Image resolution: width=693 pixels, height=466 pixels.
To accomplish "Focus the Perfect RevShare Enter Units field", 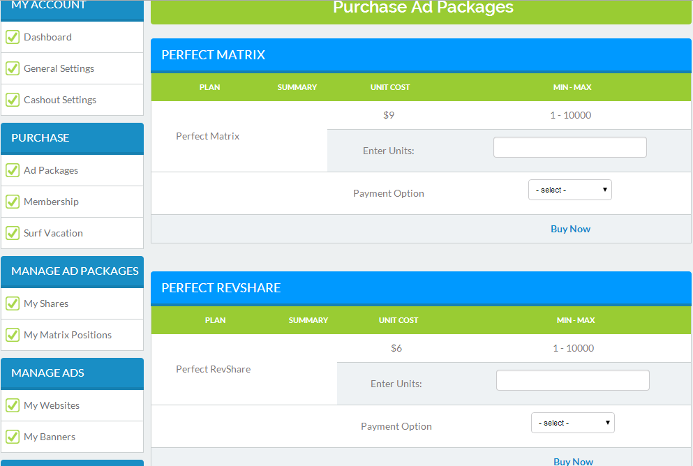I will click(572, 380).
